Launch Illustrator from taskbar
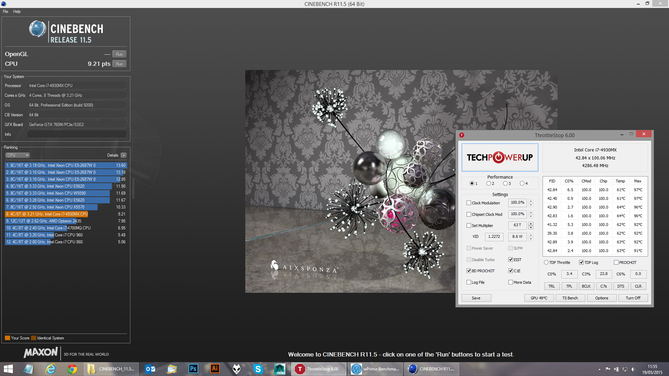The width and height of the screenshot is (669, 376). [x=215, y=369]
